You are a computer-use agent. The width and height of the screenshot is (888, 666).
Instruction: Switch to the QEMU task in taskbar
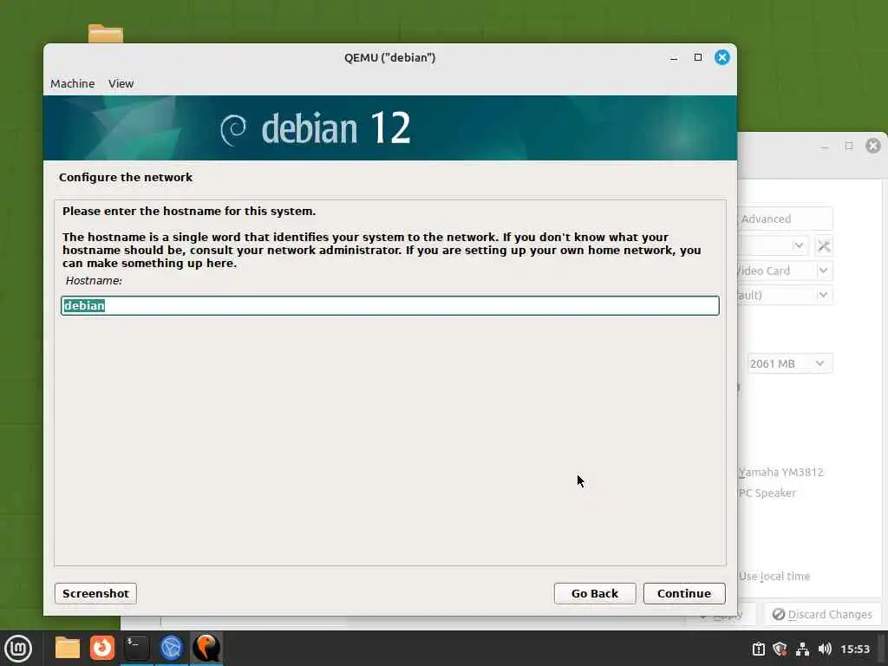[206, 648]
